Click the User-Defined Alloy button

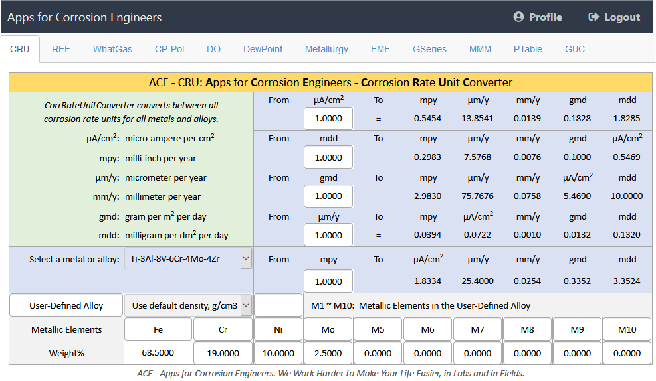[66, 305]
